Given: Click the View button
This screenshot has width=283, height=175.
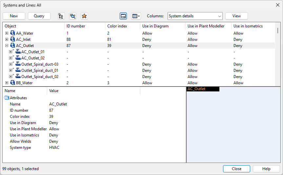Looking at the screenshot, I should (236, 16).
